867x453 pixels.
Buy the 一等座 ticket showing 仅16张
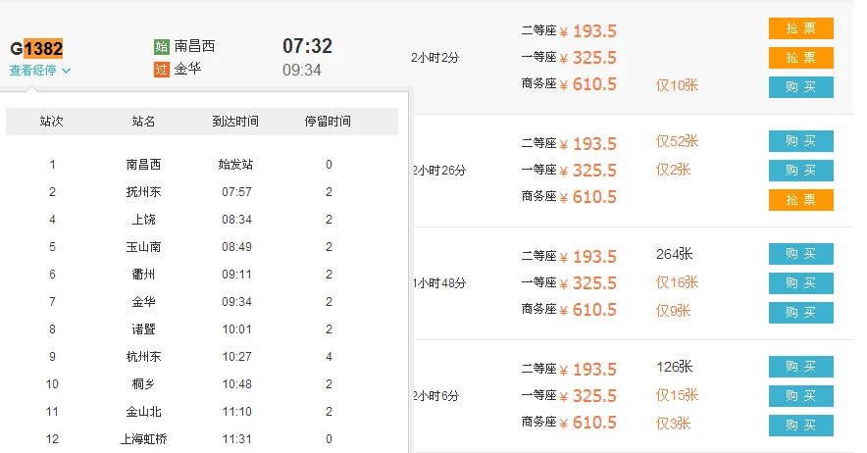800,283
